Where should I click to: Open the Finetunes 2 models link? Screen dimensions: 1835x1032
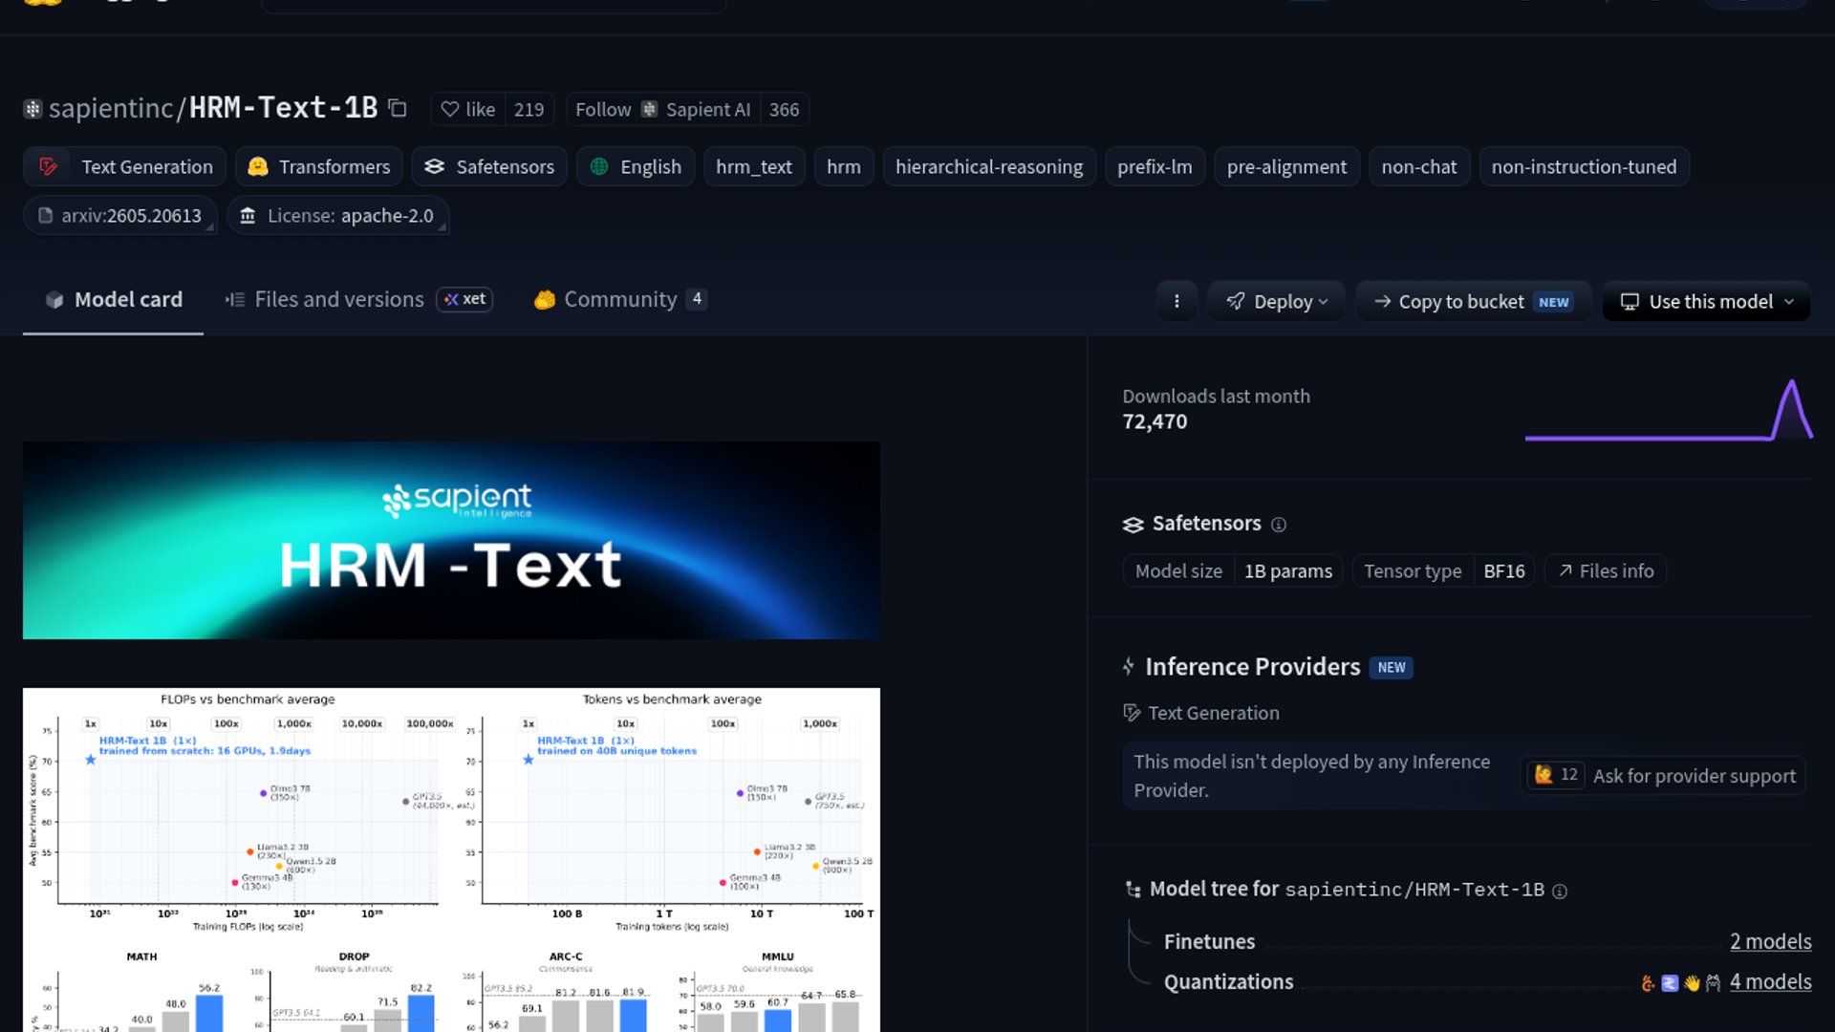tap(1770, 941)
